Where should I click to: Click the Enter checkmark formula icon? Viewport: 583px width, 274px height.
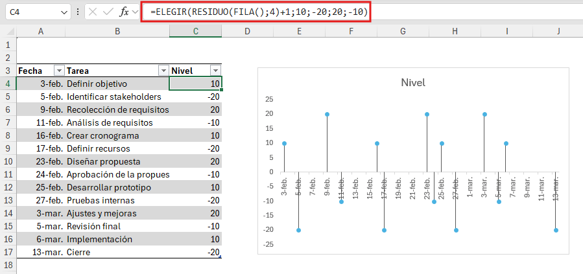tap(108, 12)
